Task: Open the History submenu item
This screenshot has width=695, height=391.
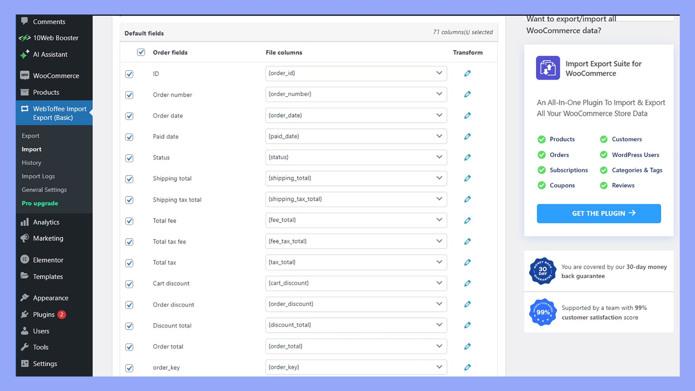Action: tap(31, 163)
